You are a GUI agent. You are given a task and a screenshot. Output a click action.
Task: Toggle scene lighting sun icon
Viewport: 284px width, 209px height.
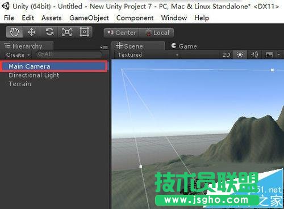click(240, 55)
